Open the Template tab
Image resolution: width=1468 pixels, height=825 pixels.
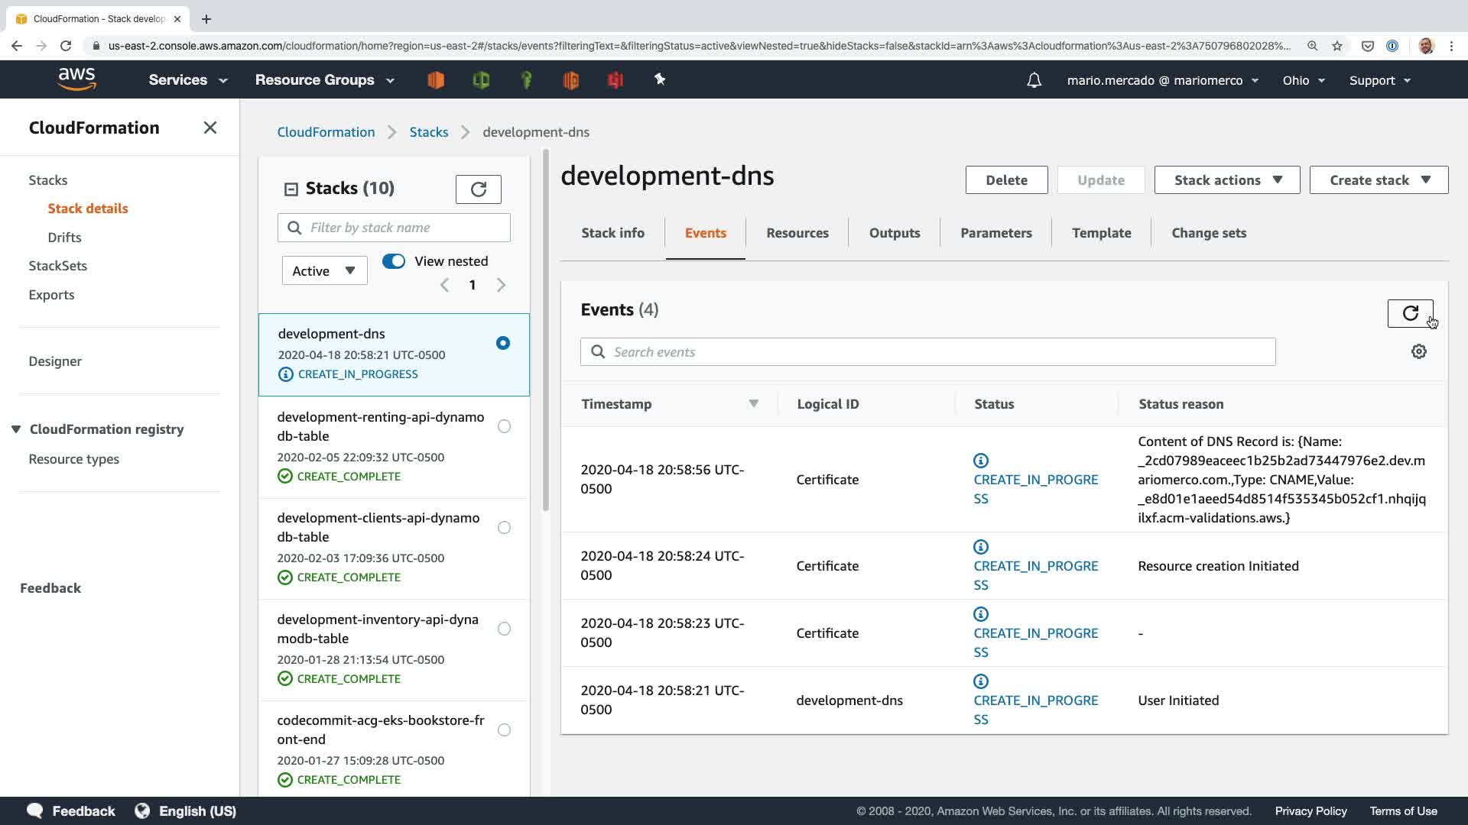click(x=1101, y=233)
